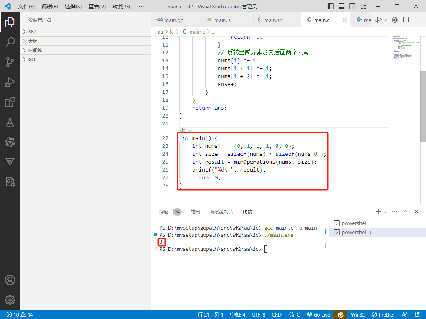
Task: Open the Source Control view
Action: point(10,62)
